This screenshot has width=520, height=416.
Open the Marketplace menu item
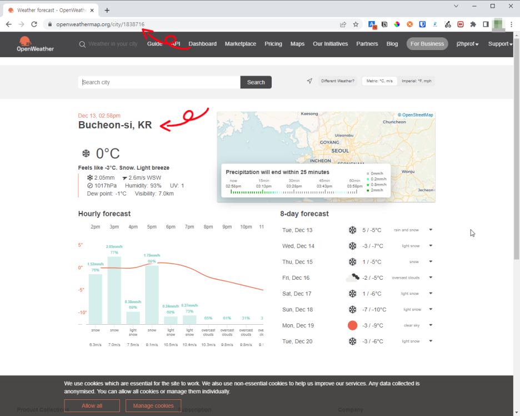click(x=241, y=44)
